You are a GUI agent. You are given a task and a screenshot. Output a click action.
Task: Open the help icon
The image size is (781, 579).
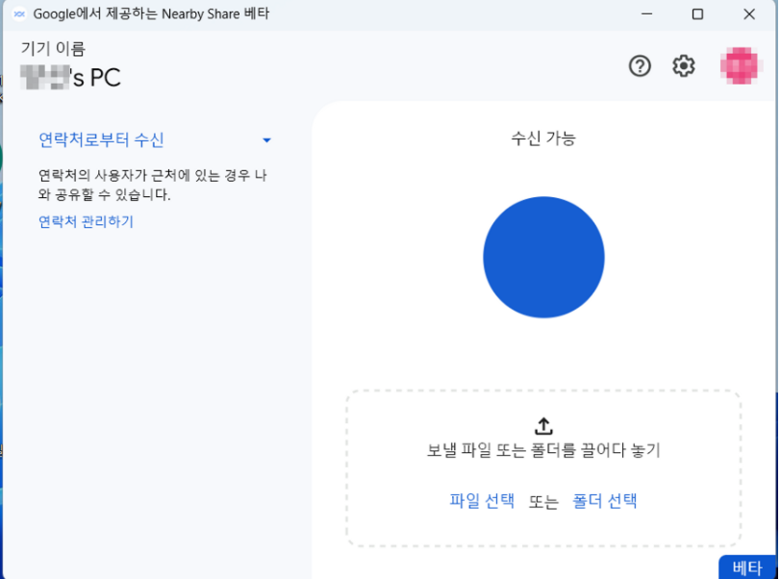click(x=640, y=66)
